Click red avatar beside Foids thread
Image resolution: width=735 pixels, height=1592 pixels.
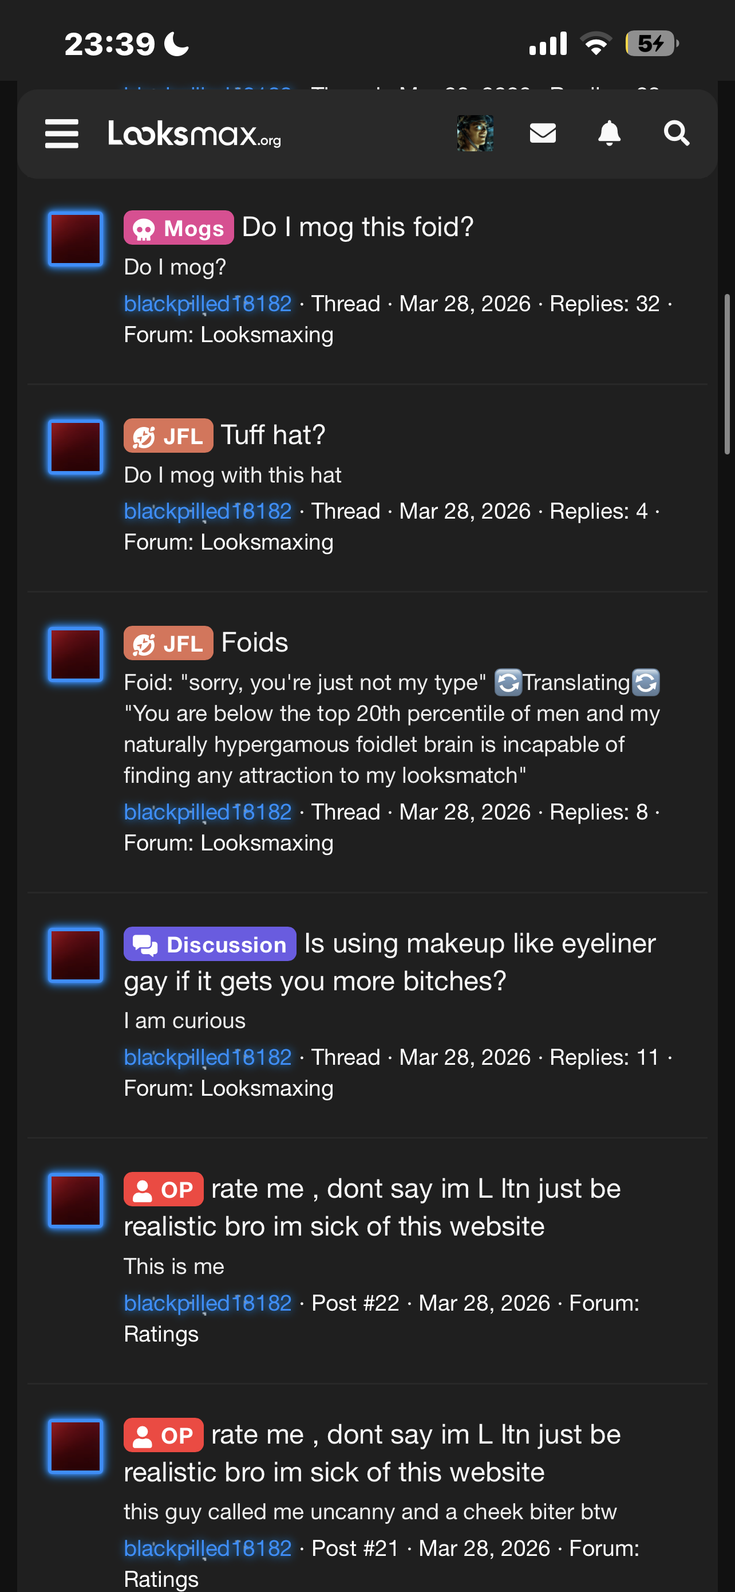[x=76, y=654]
